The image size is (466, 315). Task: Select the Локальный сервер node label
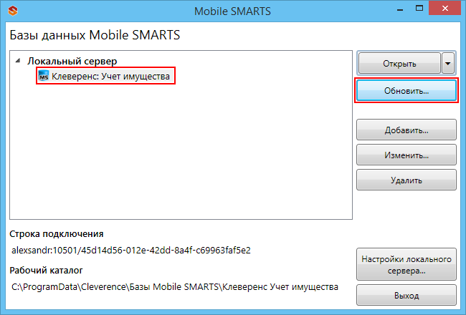72,61
